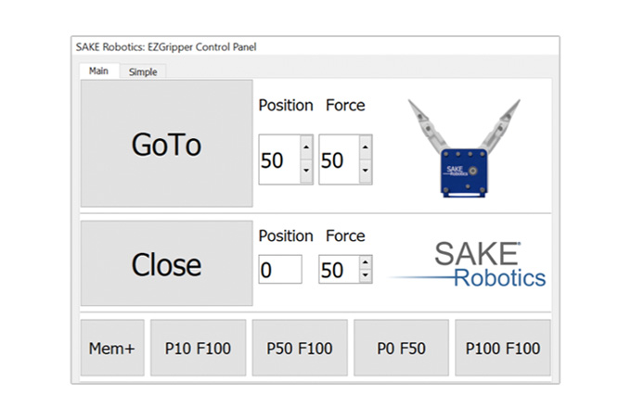Increase GoTo Position with up arrow
Viewport: 631px width, 420px height.
pyautogui.click(x=306, y=147)
